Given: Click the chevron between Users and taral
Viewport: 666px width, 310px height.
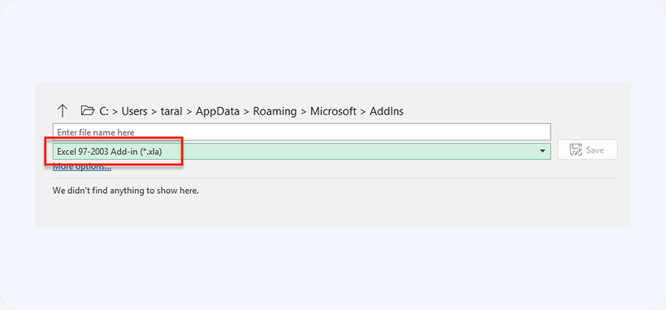Looking at the screenshot, I should pos(154,112).
